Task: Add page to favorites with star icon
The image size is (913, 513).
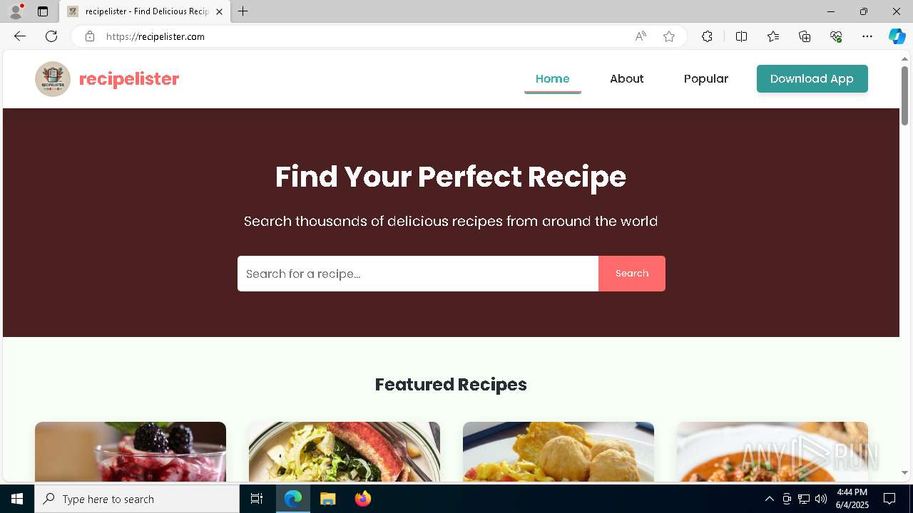Action: tap(669, 36)
